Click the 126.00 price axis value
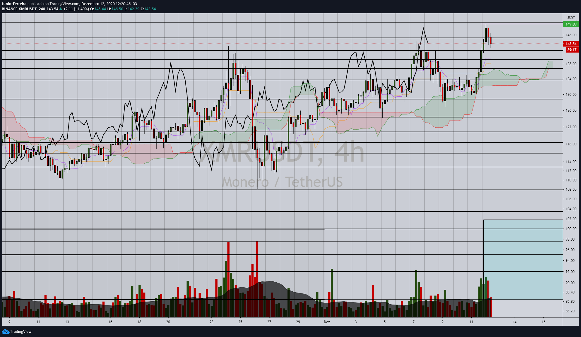 coord(571,111)
